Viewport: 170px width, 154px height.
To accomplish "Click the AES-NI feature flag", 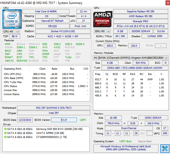I will (9, 61).
